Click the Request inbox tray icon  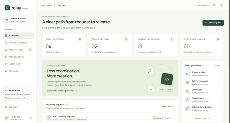(x=6, y=50)
